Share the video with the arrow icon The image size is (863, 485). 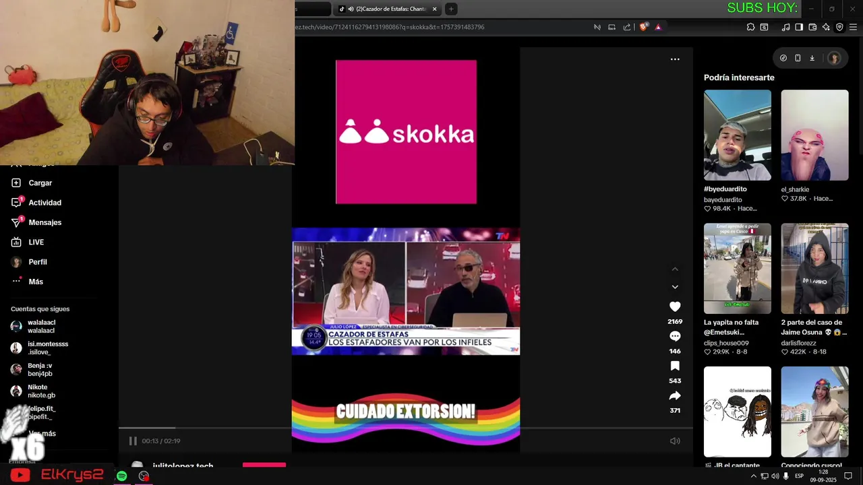(x=675, y=395)
